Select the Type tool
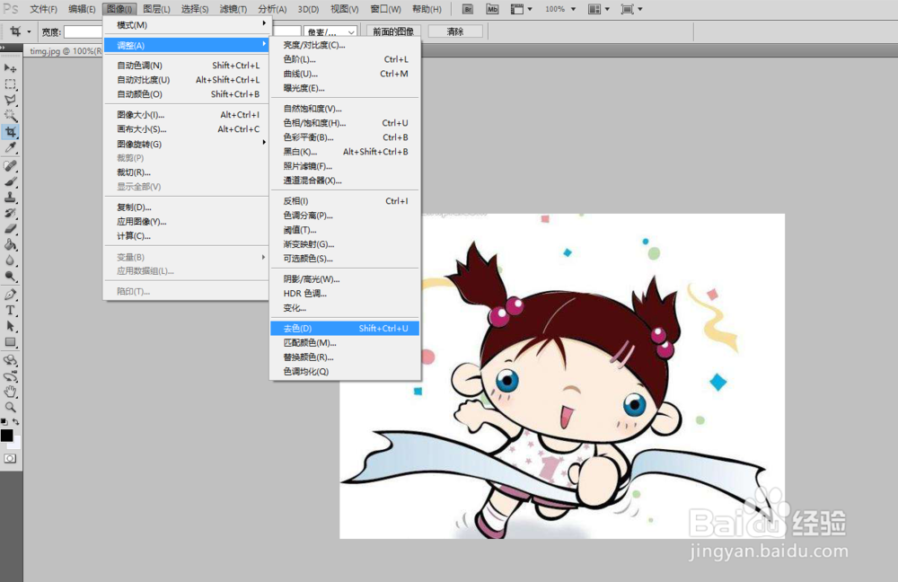Image resolution: width=898 pixels, height=582 pixels. tap(10, 311)
